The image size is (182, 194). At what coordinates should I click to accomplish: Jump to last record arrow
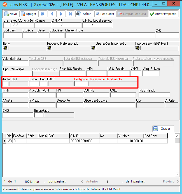tap(71, 14)
